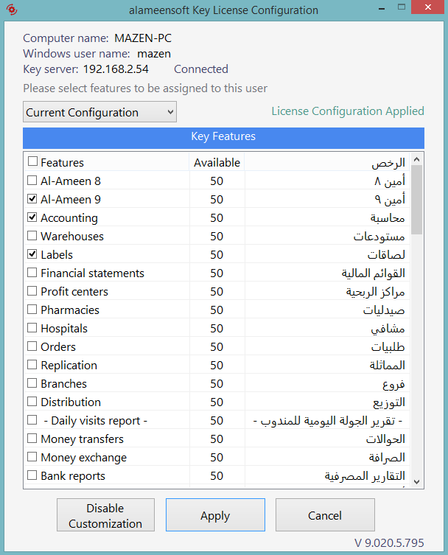Click the License Configuration Applied status text
The width and height of the screenshot is (448, 555).
[x=348, y=111]
